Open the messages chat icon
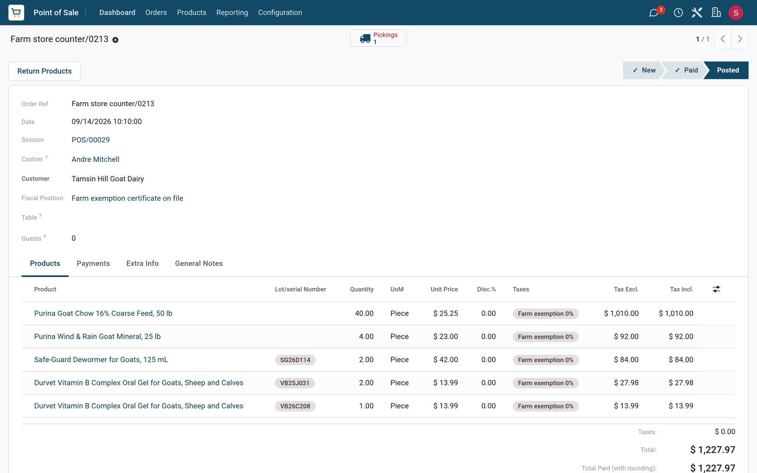This screenshot has height=473, width=757. [x=654, y=13]
